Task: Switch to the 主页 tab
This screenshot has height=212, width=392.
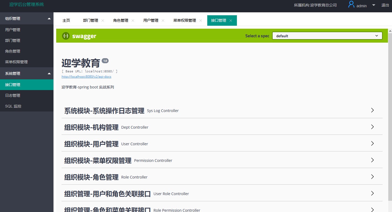Action: tap(66, 20)
